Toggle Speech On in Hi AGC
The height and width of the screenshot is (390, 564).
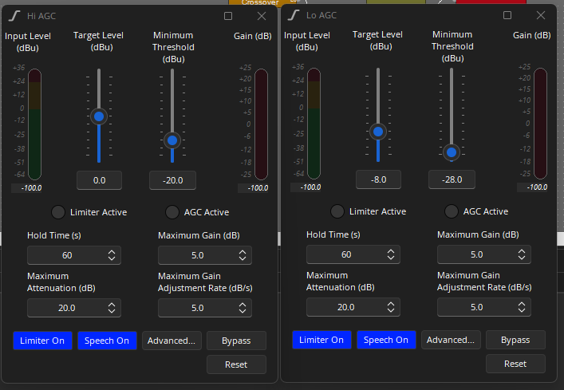pos(107,341)
